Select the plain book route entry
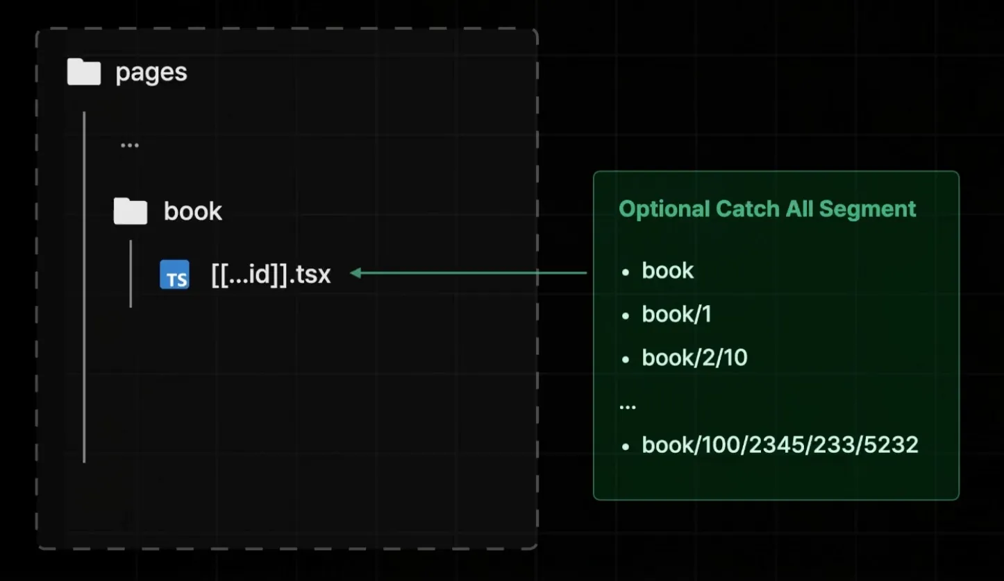This screenshot has width=1004, height=581. point(667,270)
